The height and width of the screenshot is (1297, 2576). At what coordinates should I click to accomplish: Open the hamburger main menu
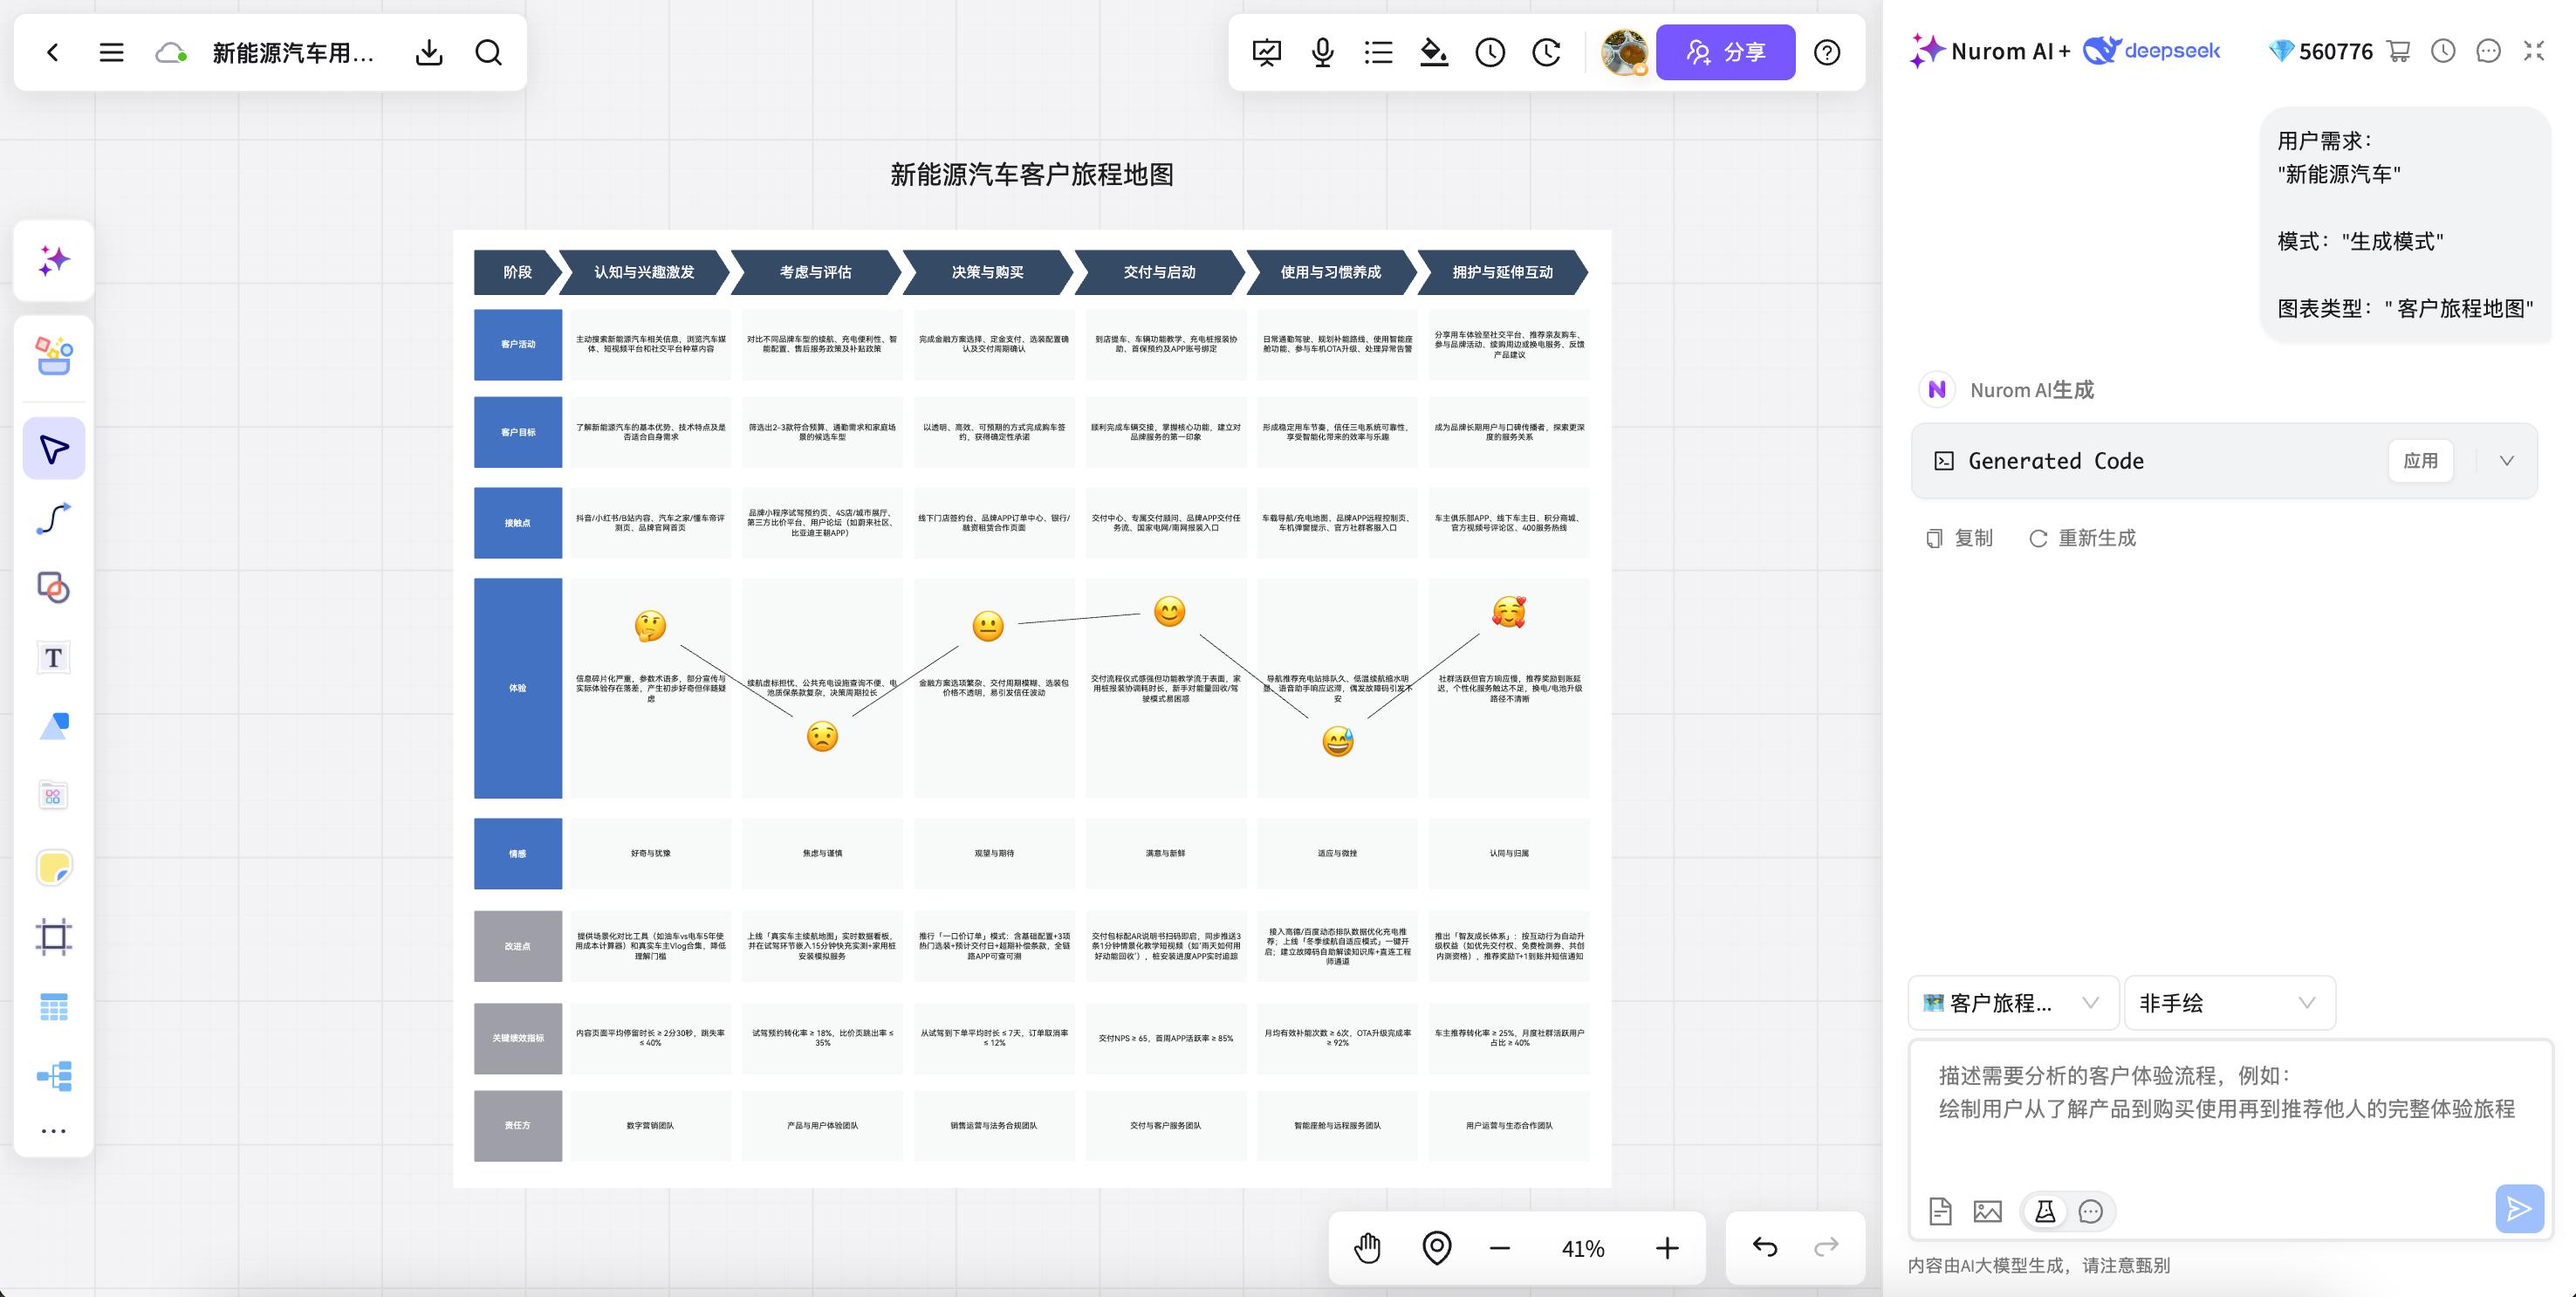(x=111, y=52)
